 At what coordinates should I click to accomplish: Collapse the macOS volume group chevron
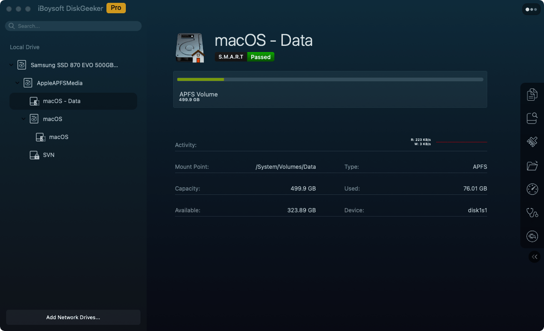(x=24, y=119)
